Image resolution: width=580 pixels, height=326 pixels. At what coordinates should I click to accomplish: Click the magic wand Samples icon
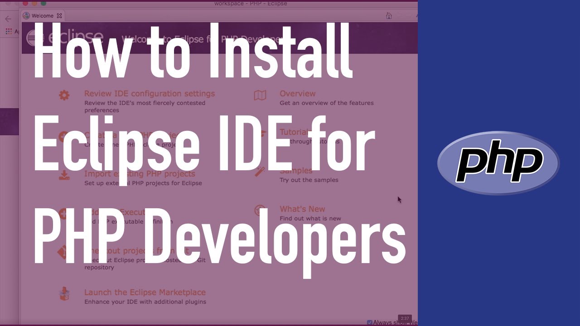260,172
